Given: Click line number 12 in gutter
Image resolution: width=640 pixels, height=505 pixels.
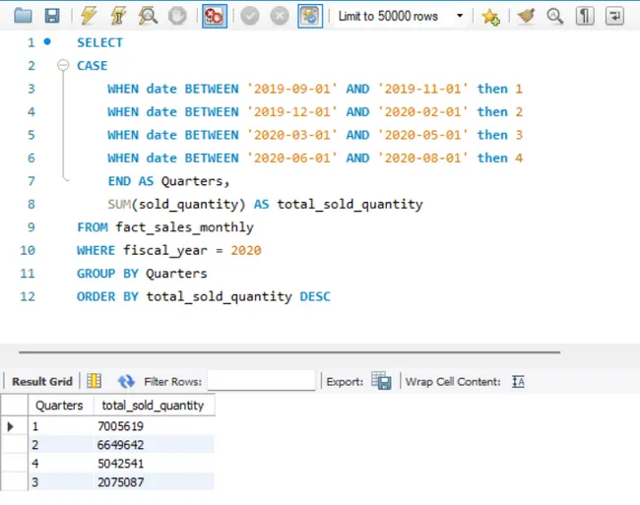Looking at the screenshot, I should pyautogui.click(x=28, y=296).
